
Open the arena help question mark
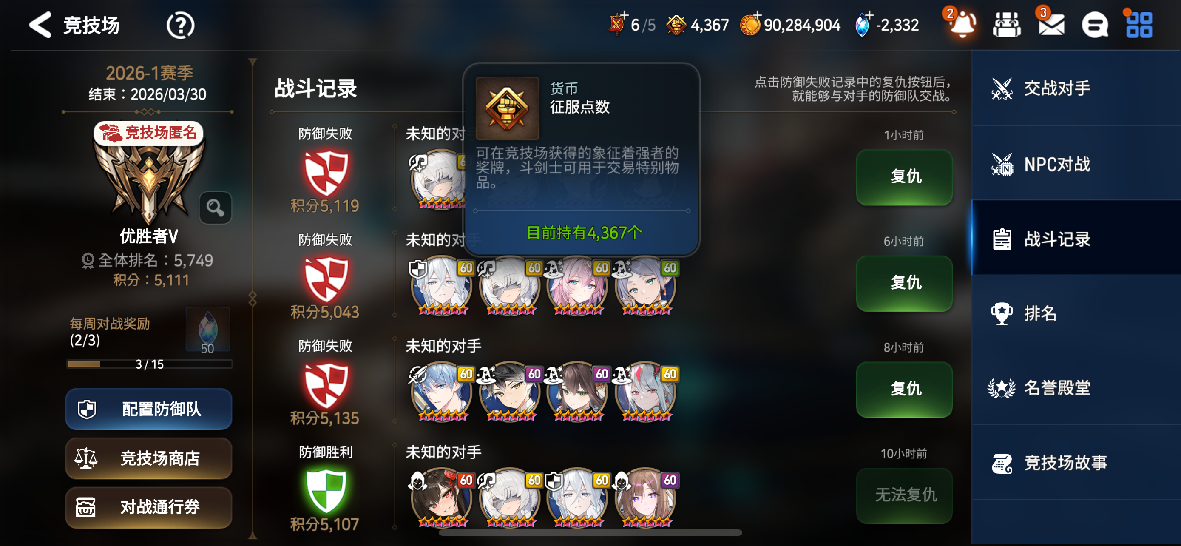tap(180, 25)
